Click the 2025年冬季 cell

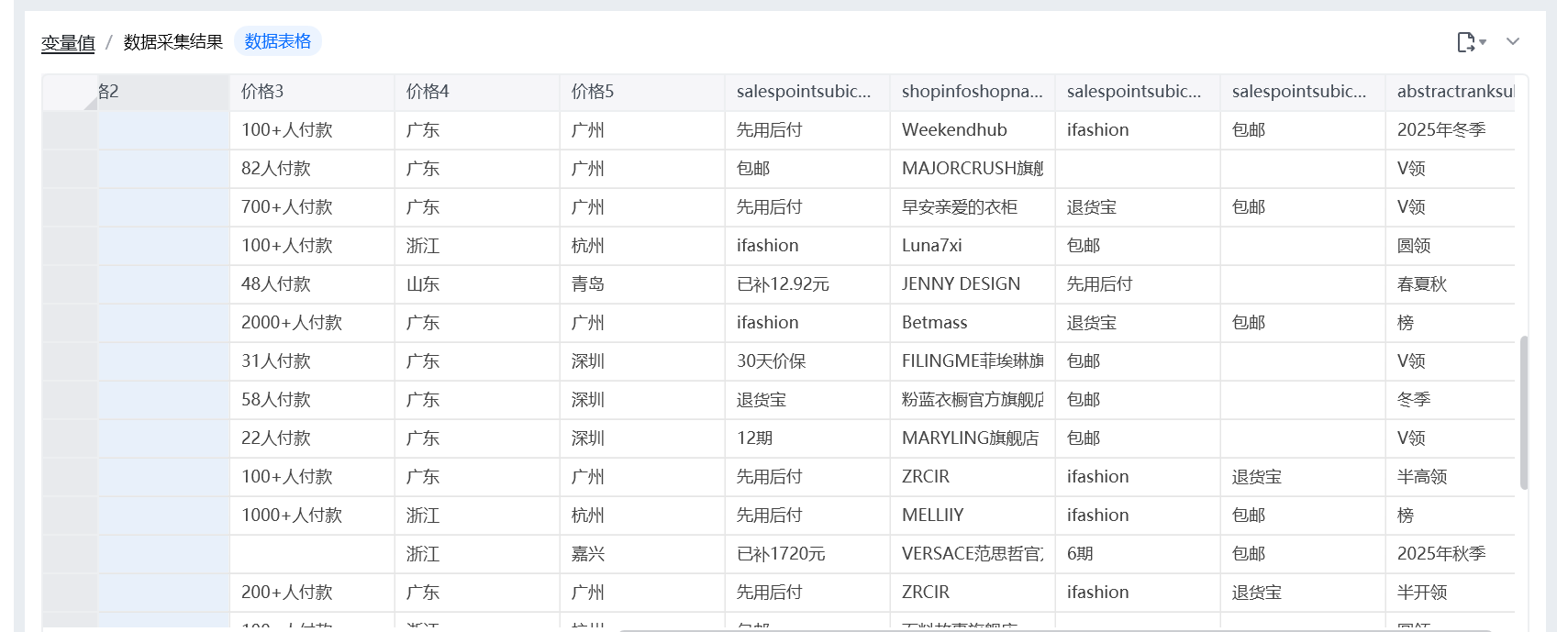[1451, 130]
